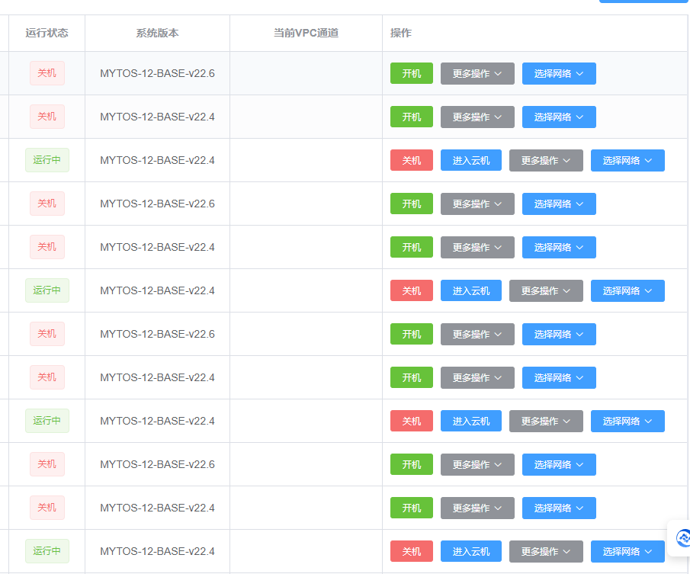
Task: Click the 系统版本 column header
Action: click(157, 34)
